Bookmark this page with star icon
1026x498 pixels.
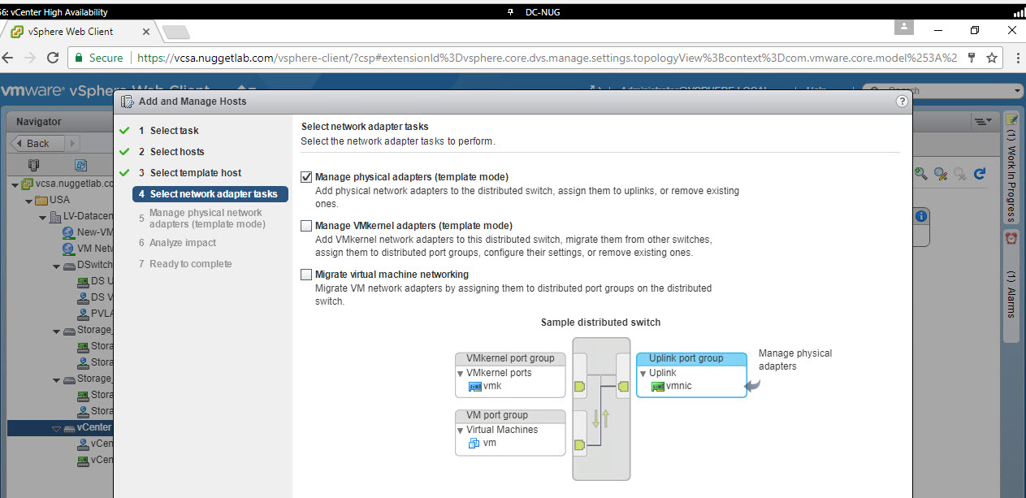[992, 58]
